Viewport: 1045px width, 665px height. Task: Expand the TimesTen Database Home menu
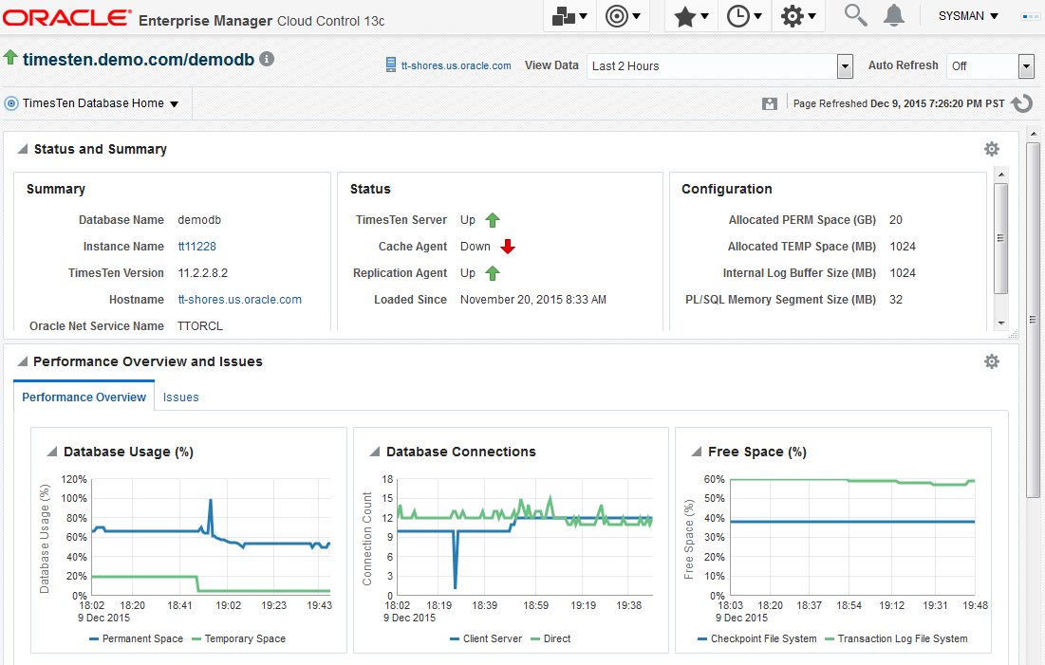click(x=174, y=104)
